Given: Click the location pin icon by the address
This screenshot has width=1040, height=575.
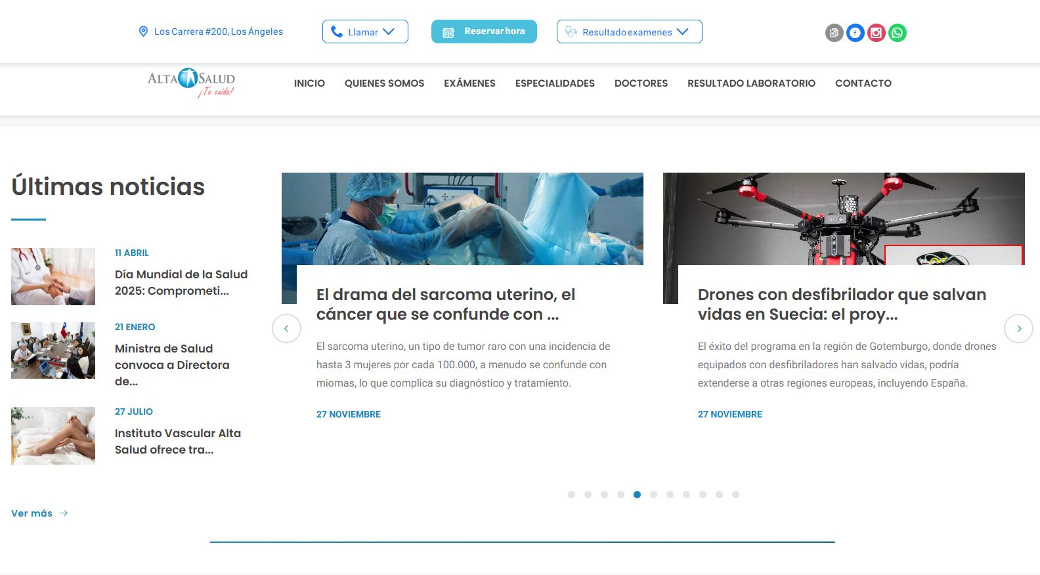Looking at the screenshot, I should coord(143,32).
